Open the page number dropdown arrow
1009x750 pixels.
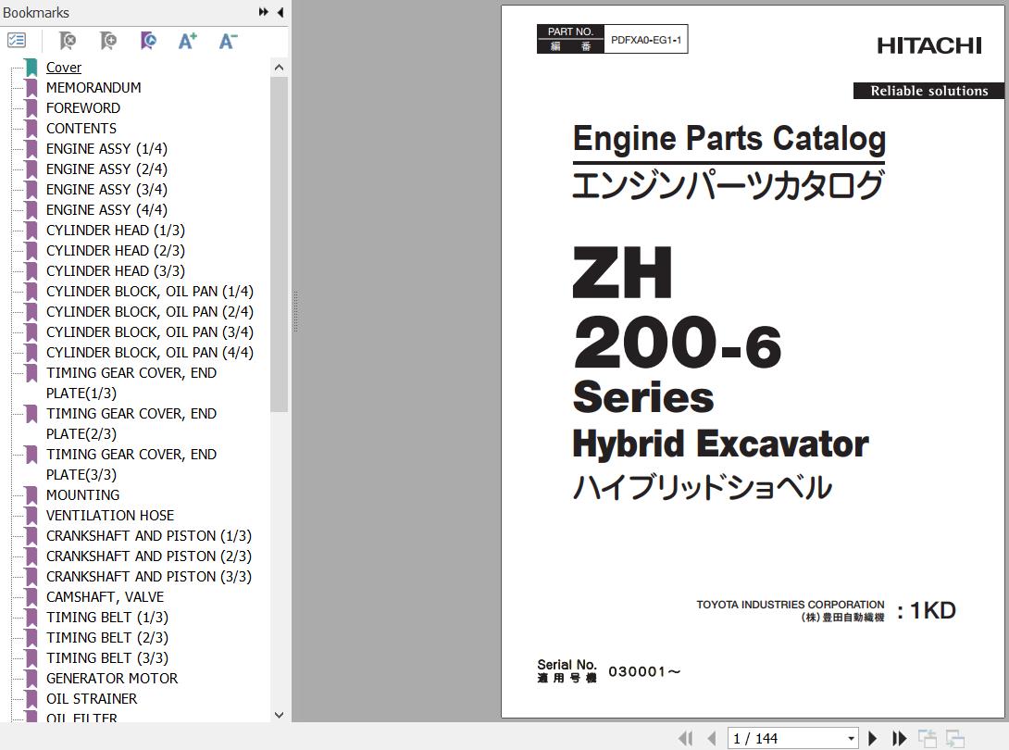click(x=851, y=738)
